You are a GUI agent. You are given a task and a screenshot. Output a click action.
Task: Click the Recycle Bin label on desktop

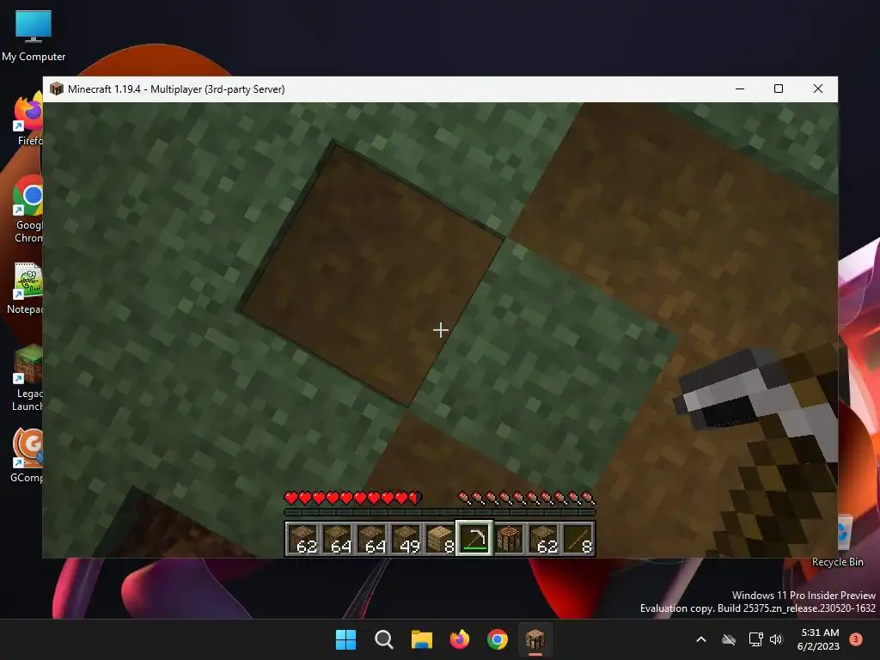837,562
